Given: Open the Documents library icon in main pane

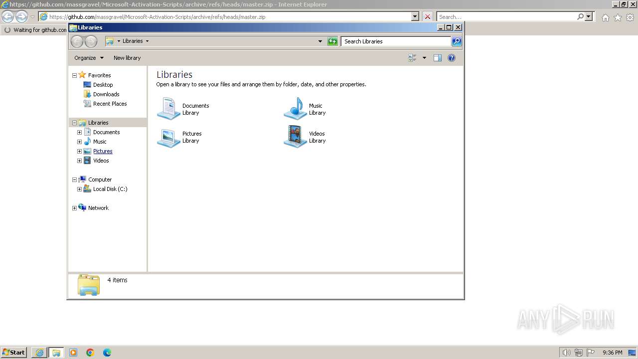Looking at the screenshot, I should (168, 109).
